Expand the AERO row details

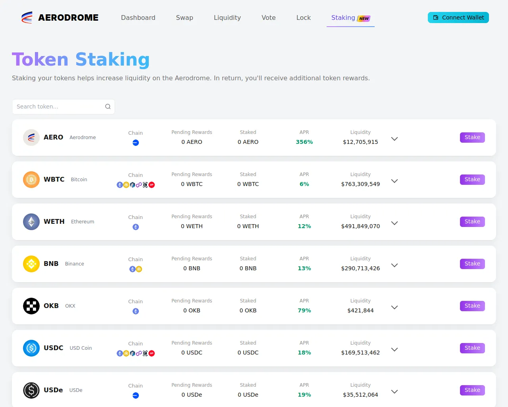pos(394,139)
